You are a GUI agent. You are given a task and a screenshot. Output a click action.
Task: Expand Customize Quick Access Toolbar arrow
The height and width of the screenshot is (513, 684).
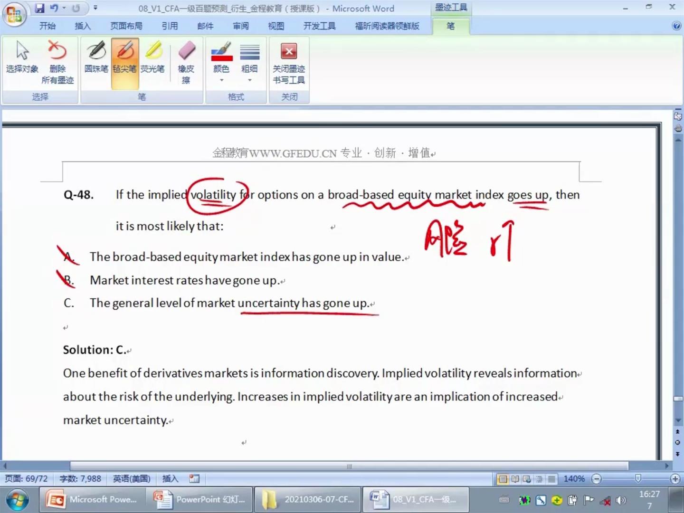[x=95, y=8]
